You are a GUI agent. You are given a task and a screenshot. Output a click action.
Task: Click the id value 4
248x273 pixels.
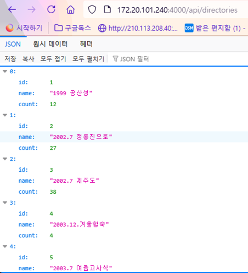click(52, 214)
